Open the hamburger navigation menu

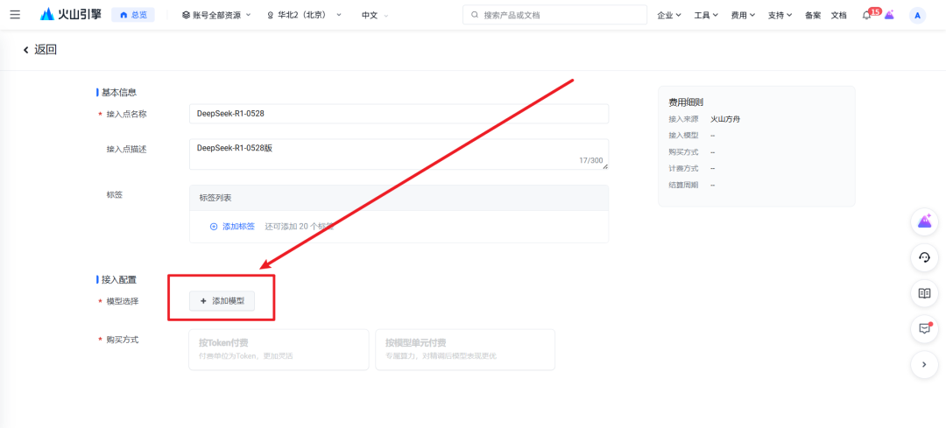click(x=15, y=15)
